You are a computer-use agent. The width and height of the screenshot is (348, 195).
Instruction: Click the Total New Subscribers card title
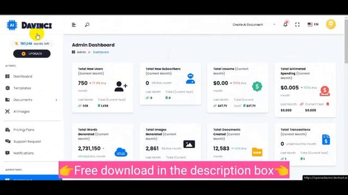163,71
